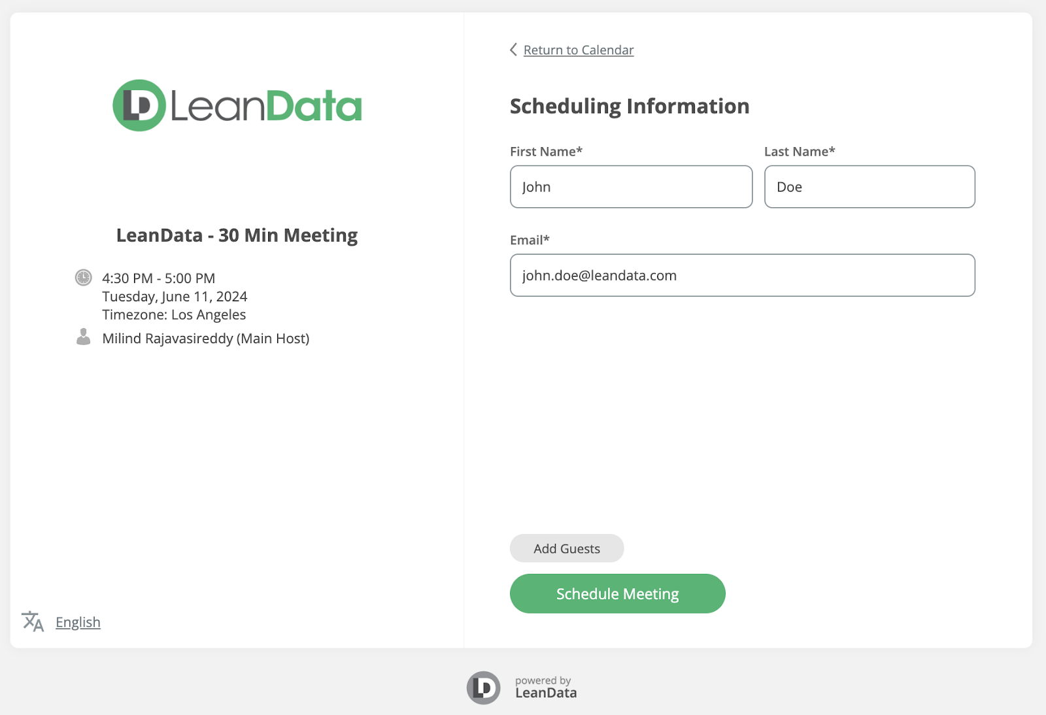Select the Timezone: Los Angeles text
The width and height of the screenshot is (1046, 715).
click(x=174, y=315)
